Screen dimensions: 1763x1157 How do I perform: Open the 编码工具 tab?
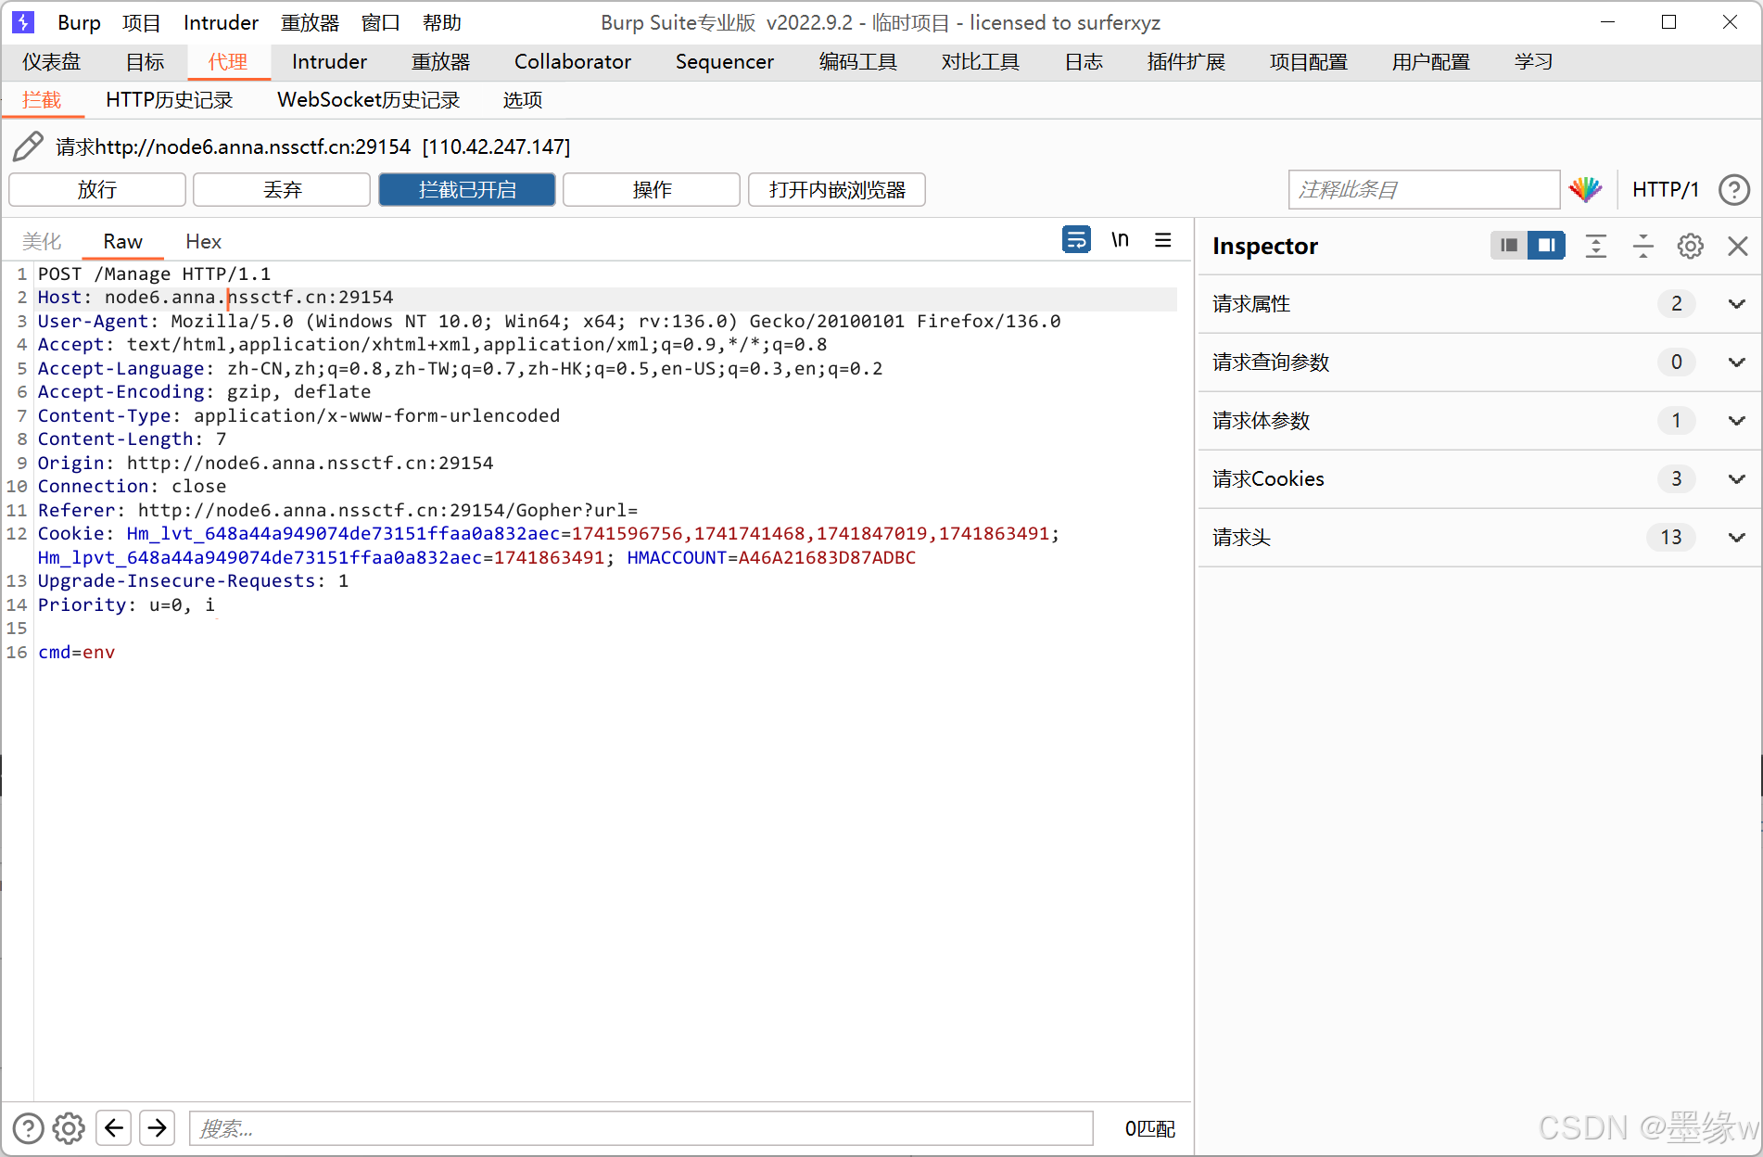858,61
